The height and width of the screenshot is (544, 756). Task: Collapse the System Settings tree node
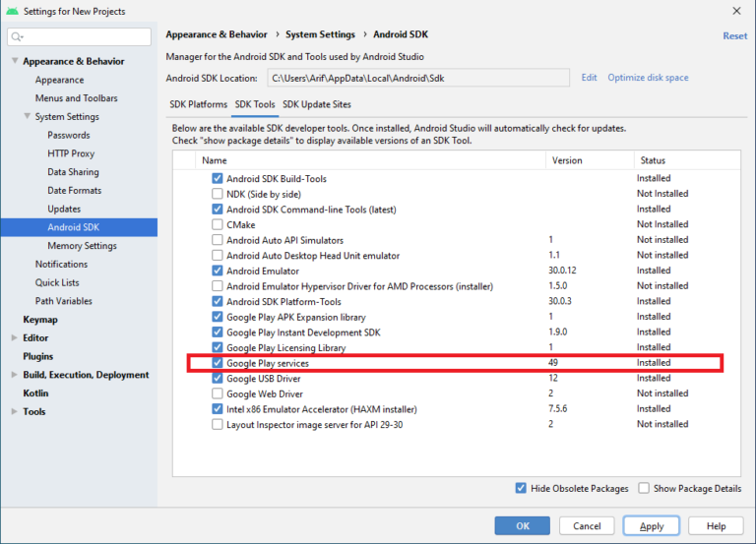point(28,117)
